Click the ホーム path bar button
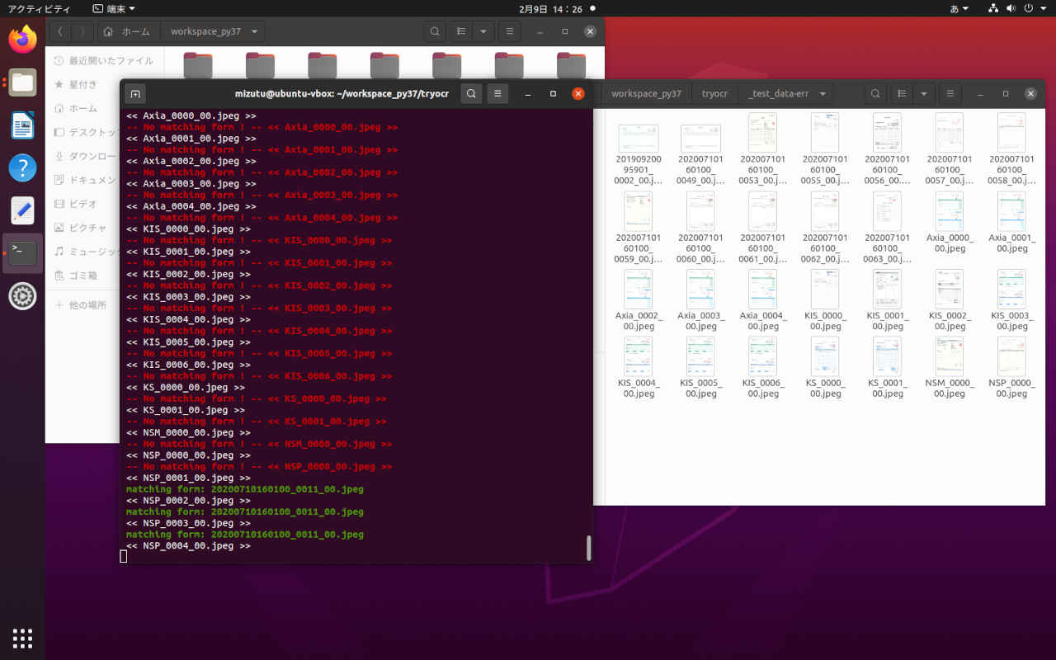This screenshot has height=660, width=1056. tap(128, 32)
